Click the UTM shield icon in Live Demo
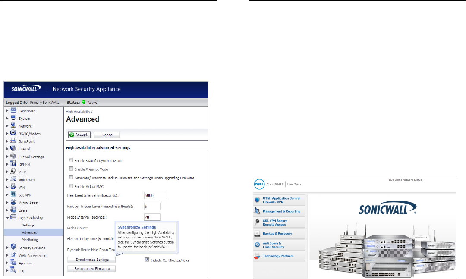This screenshot has width=466, height=279. 257,200
